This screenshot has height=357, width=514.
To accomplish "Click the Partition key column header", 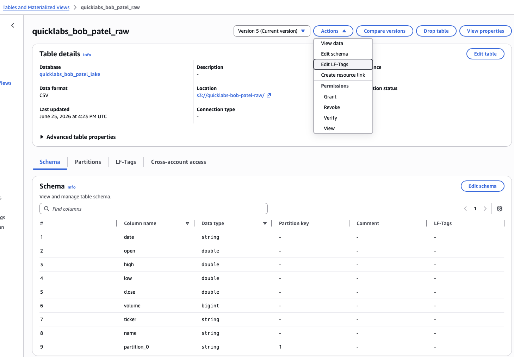I will [294, 223].
